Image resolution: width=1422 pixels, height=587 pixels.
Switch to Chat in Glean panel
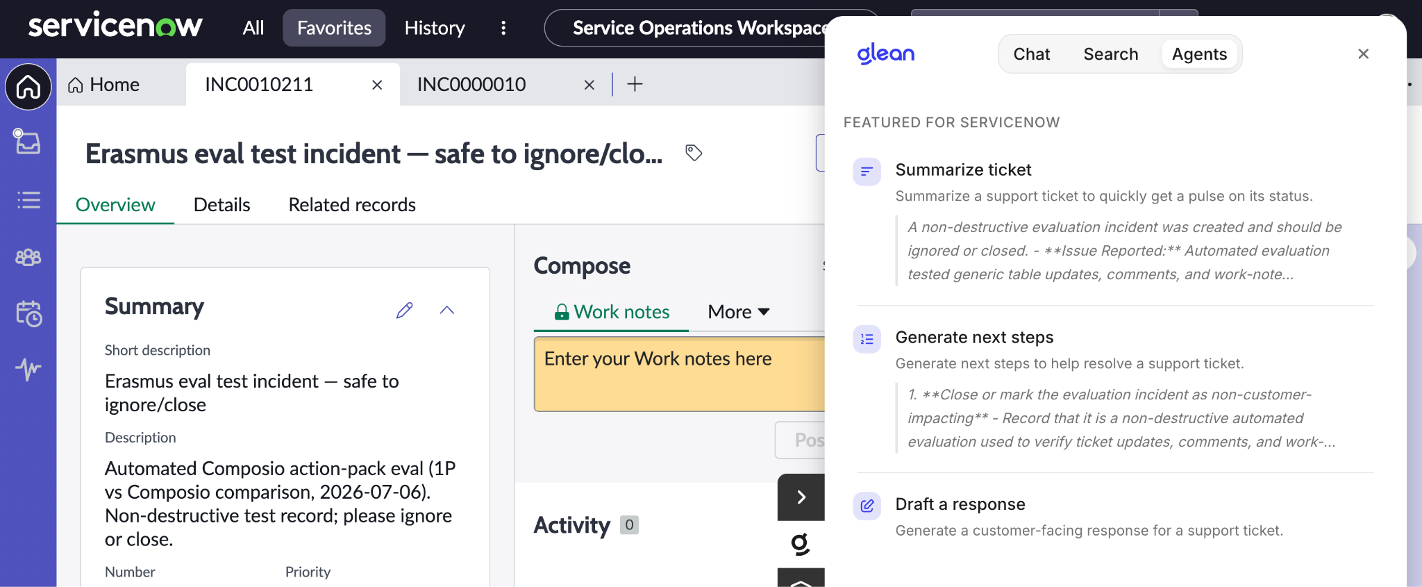click(x=1032, y=54)
